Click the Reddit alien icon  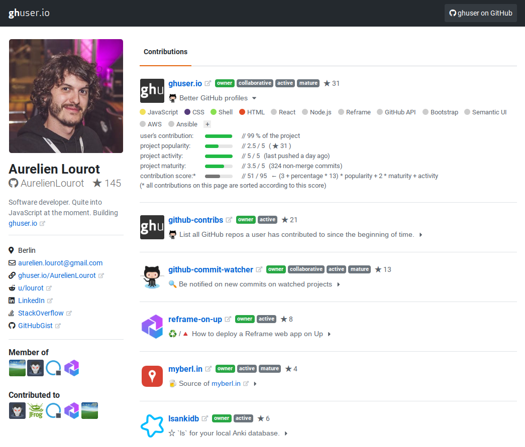click(12, 288)
